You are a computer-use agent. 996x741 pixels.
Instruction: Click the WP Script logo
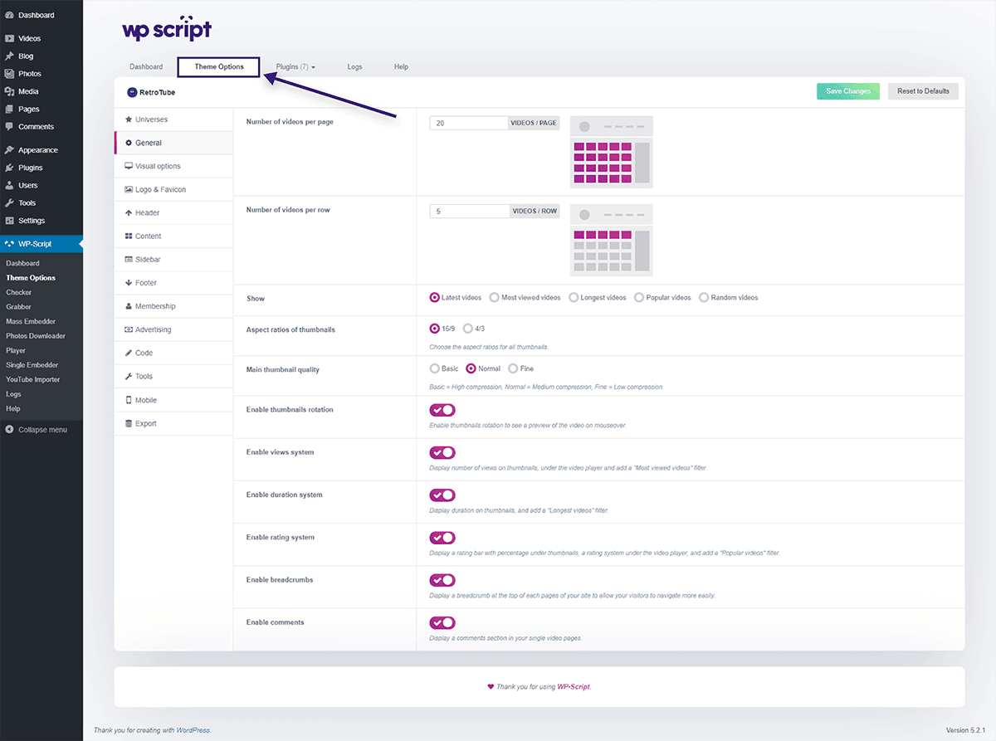(167, 28)
